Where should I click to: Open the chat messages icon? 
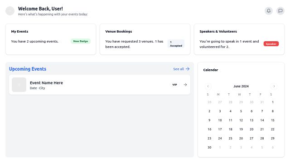(280, 11)
